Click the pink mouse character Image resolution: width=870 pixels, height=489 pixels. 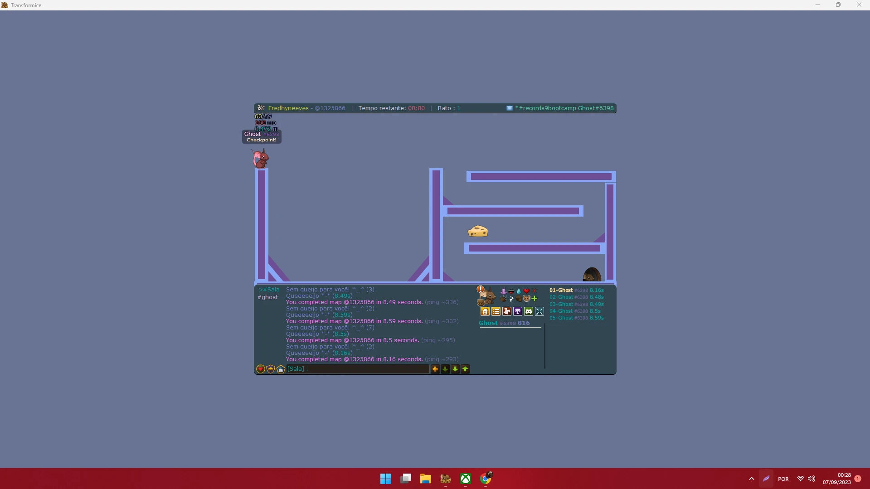(x=261, y=158)
